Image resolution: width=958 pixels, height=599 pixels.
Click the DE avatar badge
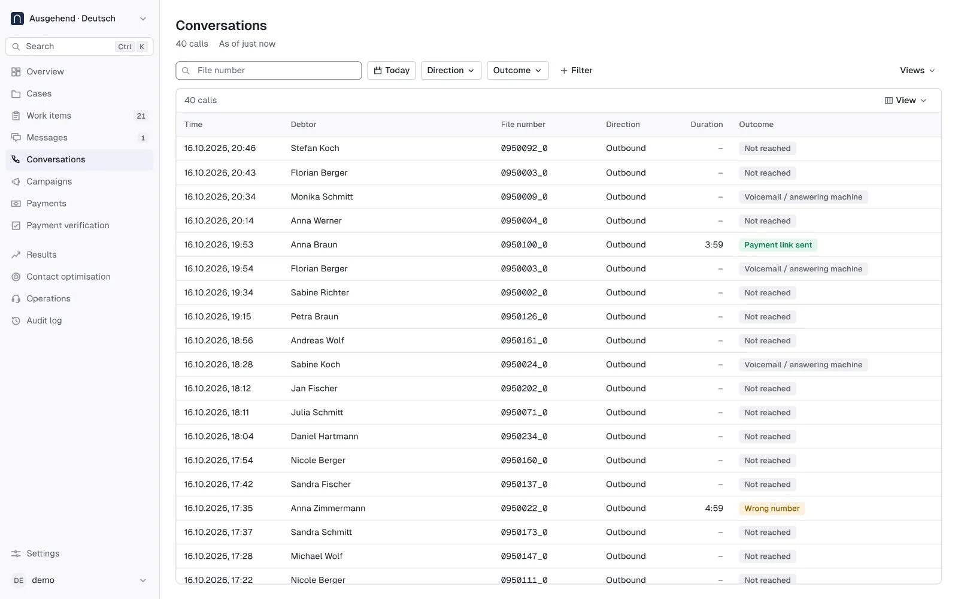point(19,580)
